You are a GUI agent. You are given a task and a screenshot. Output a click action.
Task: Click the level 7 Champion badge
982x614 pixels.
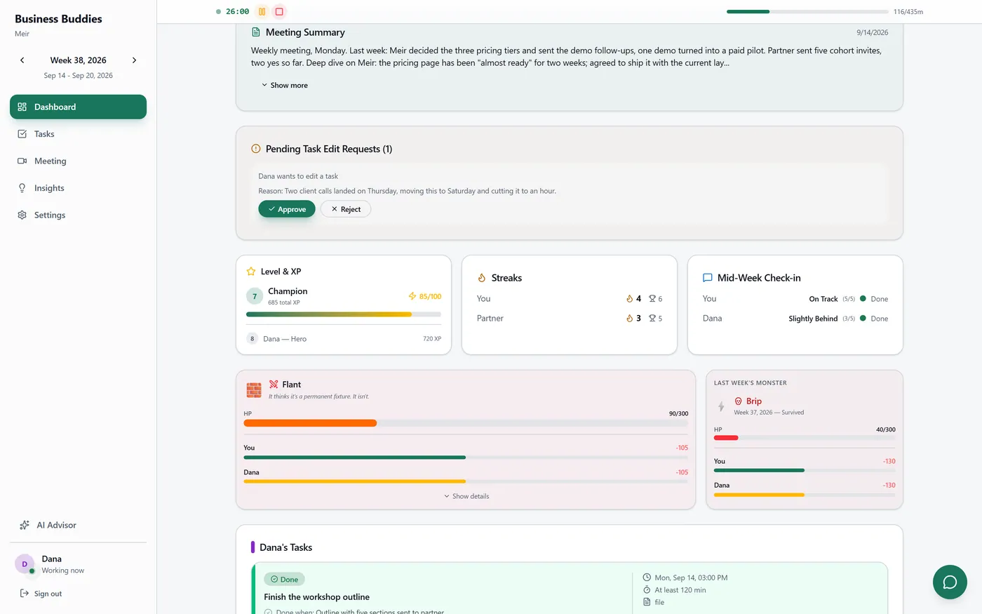point(255,296)
